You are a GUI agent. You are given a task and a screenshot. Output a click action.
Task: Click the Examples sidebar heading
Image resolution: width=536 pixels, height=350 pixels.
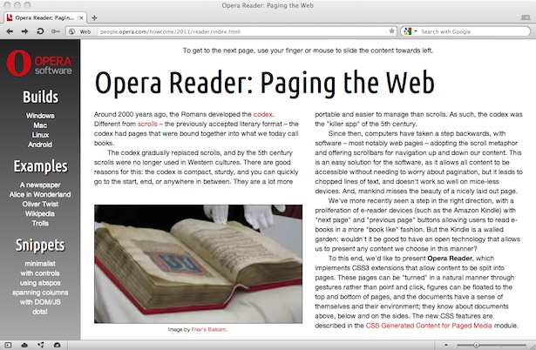tap(40, 166)
